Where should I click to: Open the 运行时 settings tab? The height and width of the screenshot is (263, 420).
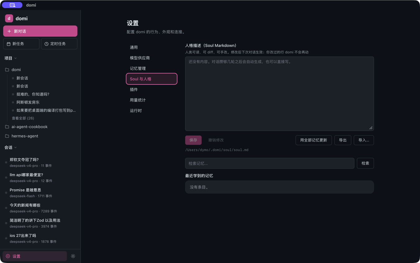tap(152, 111)
